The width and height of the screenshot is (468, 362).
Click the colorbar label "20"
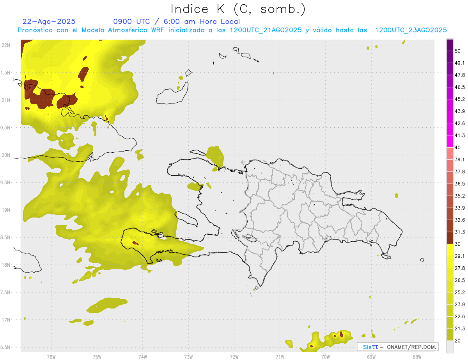pos(457,341)
